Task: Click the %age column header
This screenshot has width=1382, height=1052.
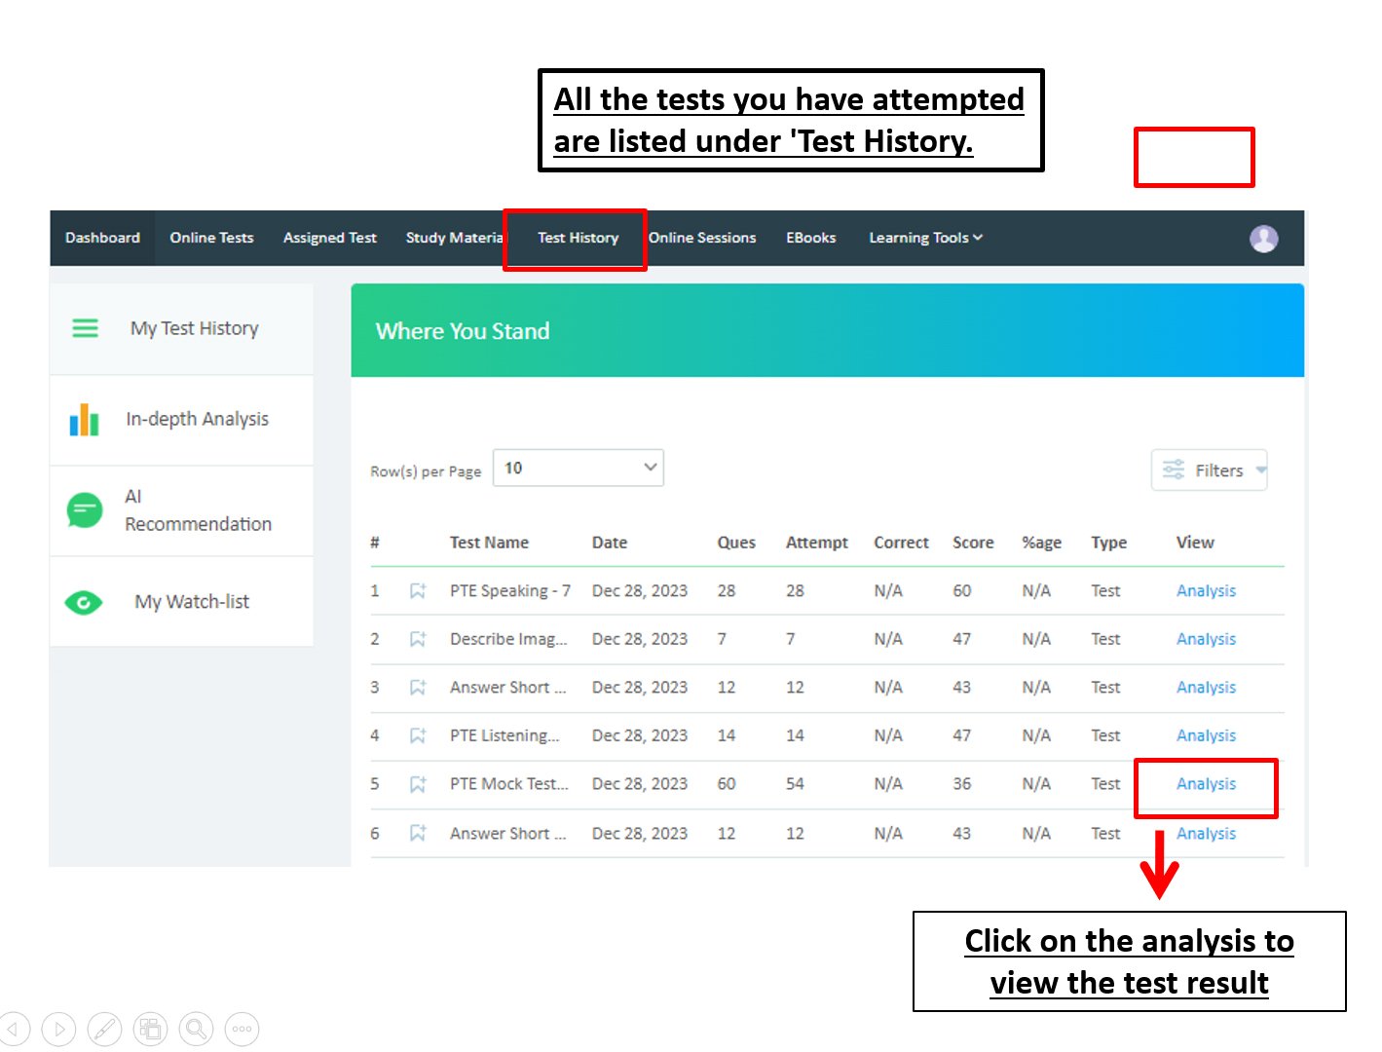Action: (x=1041, y=543)
